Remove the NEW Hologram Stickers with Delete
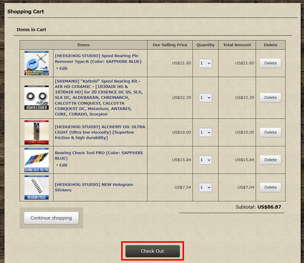304x263 pixels. click(x=270, y=187)
